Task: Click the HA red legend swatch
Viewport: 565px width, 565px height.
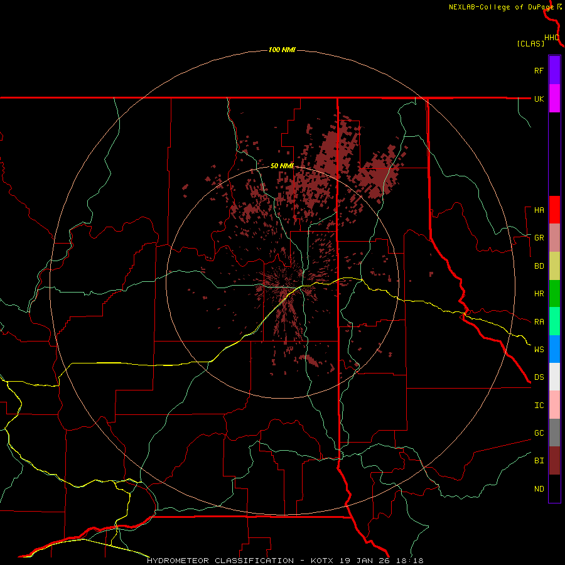Action: [x=554, y=210]
